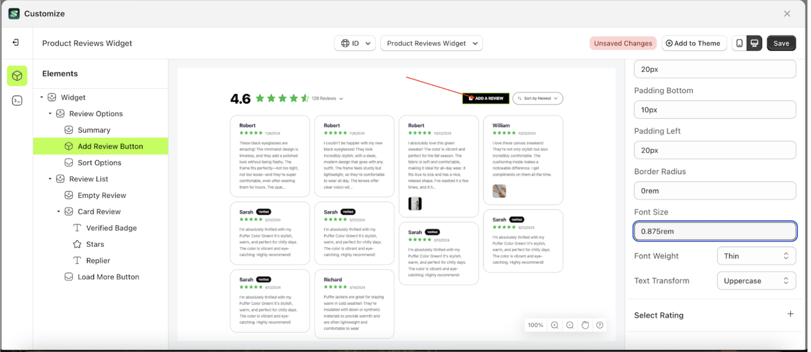Close the Customize window
The image size is (811, 352).
pyautogui.click(x=787, y=14)
